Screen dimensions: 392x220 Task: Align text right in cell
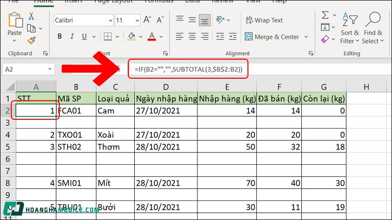coord(205,37)
